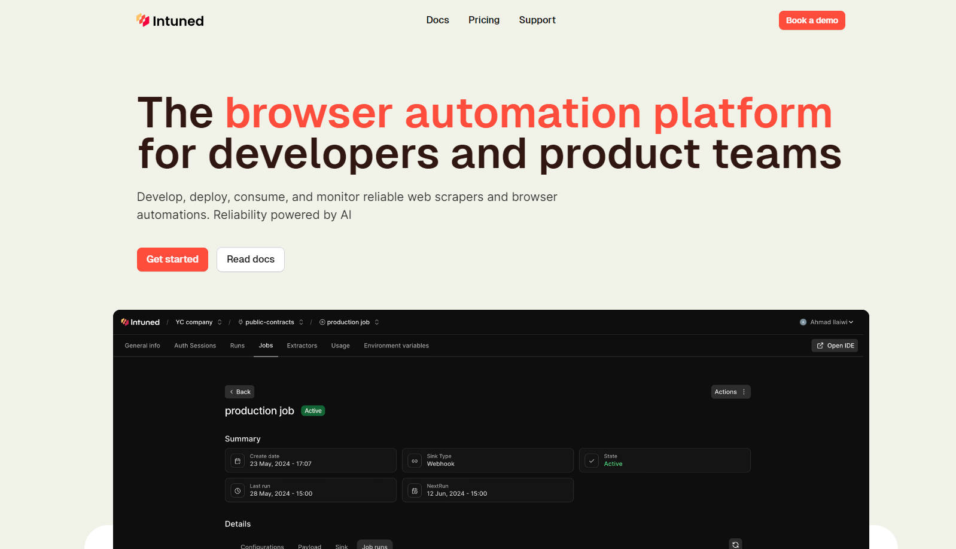Screen dimensions: 956x549
Task: Click the Get started button
Action: tap(172, 260)
